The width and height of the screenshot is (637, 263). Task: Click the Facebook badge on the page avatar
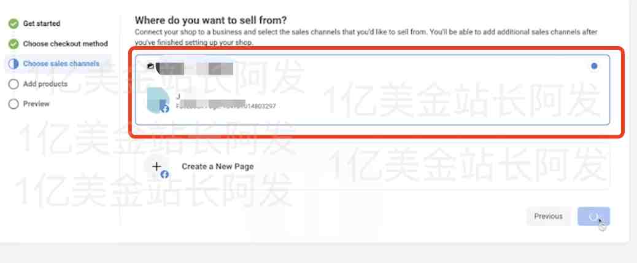pos(165,109)
